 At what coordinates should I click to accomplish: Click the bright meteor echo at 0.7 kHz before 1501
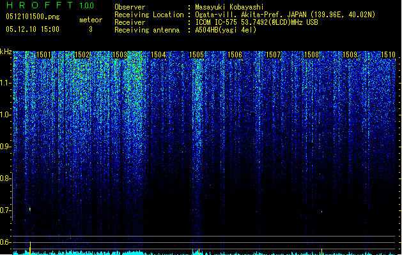click(30, 210)
